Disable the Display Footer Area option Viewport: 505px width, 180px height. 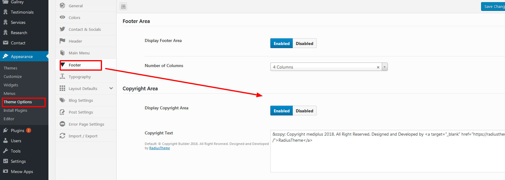[305, 43]
